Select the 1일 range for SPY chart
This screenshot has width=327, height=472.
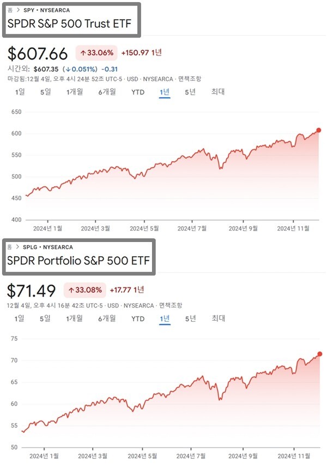[20, 92]
